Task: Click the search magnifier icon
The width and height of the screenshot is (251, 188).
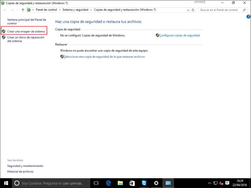Action: [244, 10]
